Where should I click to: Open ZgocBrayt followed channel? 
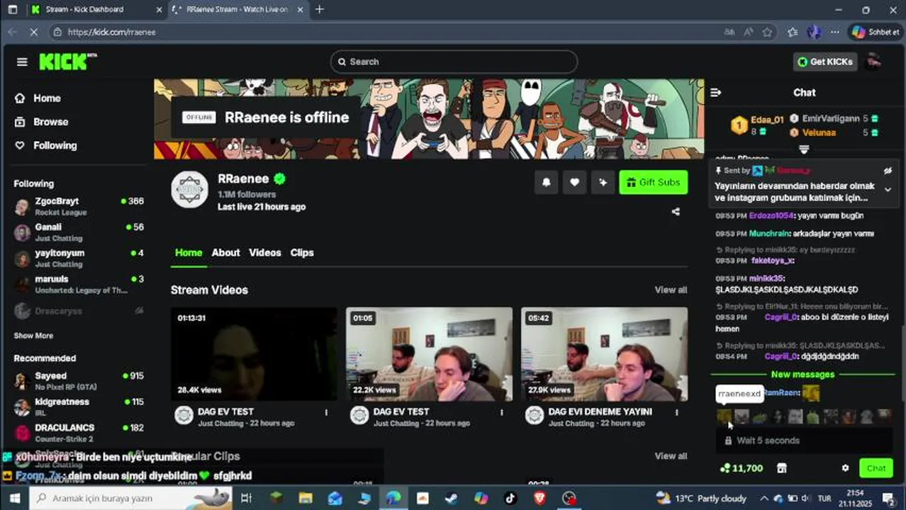79,206
